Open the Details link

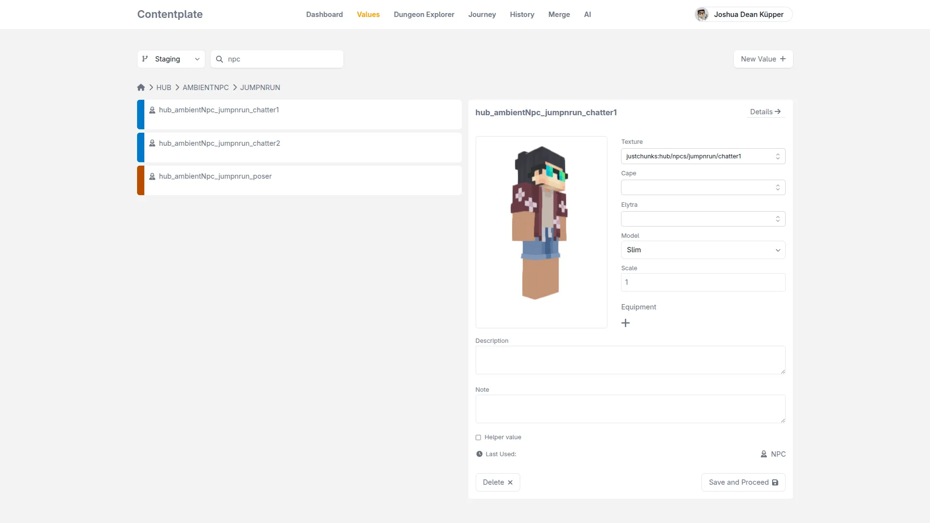(765, 112)
